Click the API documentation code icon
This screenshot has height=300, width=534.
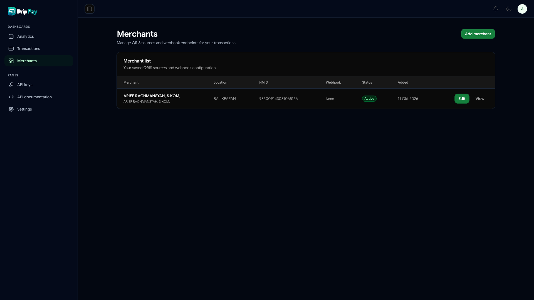click(x=11, y=97)
